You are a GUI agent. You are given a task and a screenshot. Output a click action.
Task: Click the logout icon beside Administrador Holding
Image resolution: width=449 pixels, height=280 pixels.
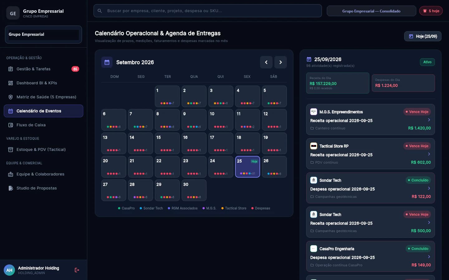(77, 270)
